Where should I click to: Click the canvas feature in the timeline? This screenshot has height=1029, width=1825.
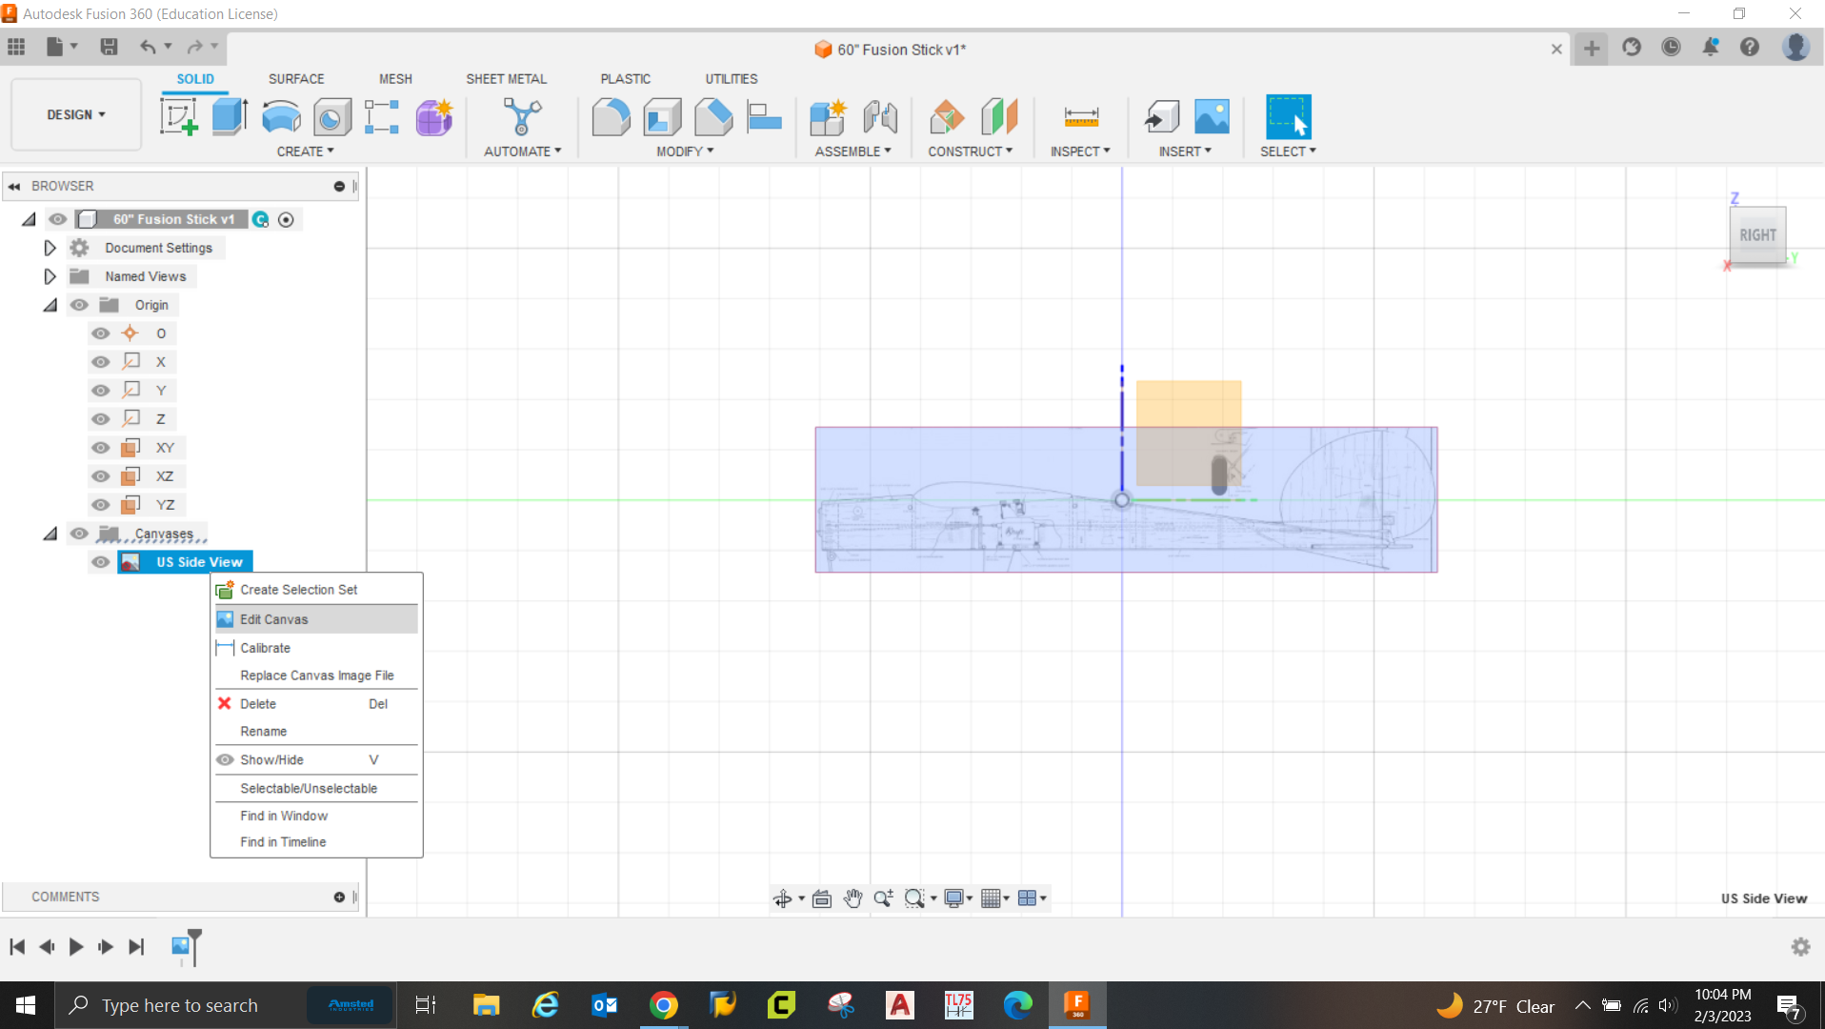[180, 946]
